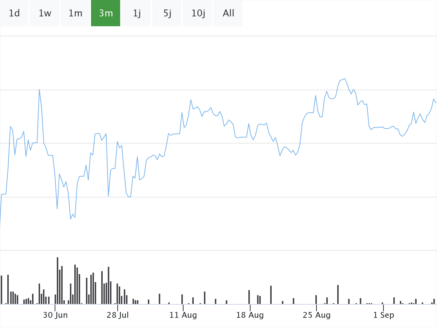Screen dimensions: 437x328
Task: Click the volume bar above the 18 Aug tick
Action: (249, 297)
